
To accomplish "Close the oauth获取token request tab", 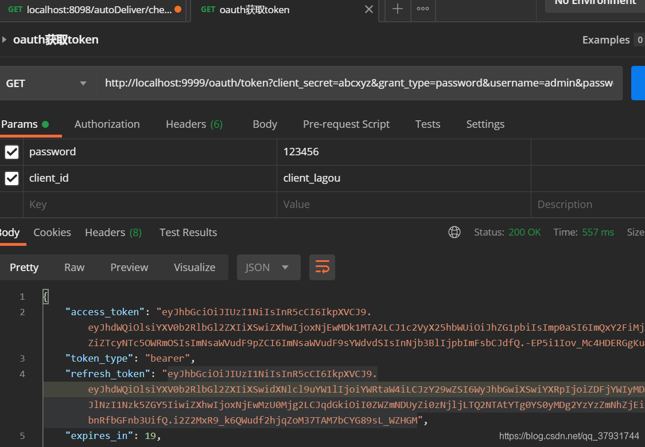I will [x=369, y=9].
